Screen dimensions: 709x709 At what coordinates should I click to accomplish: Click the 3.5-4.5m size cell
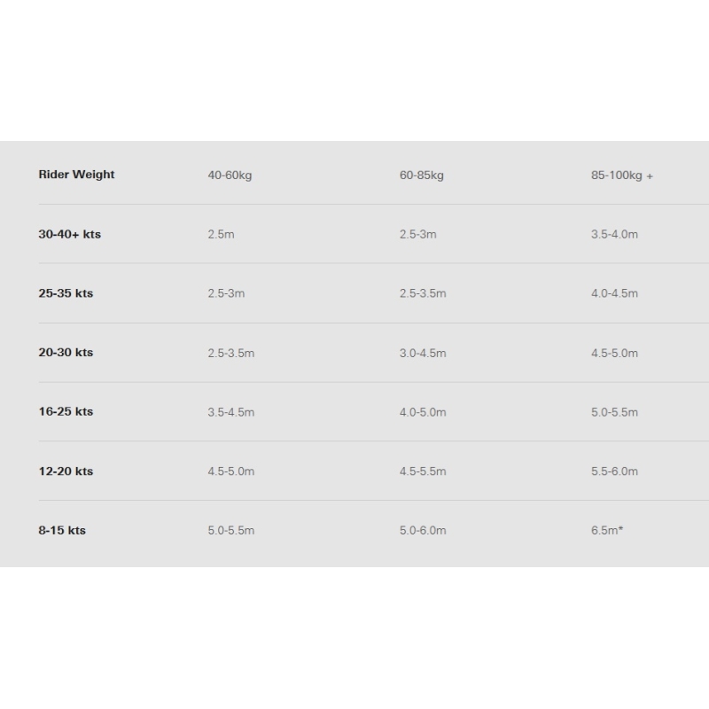click(230, 412)
